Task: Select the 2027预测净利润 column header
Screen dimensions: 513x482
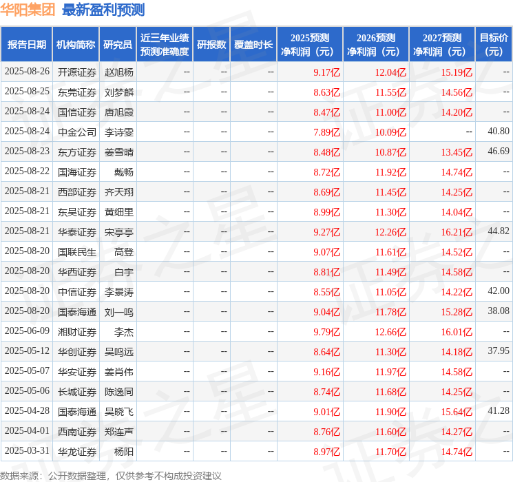Action: [x=442, y=45]
